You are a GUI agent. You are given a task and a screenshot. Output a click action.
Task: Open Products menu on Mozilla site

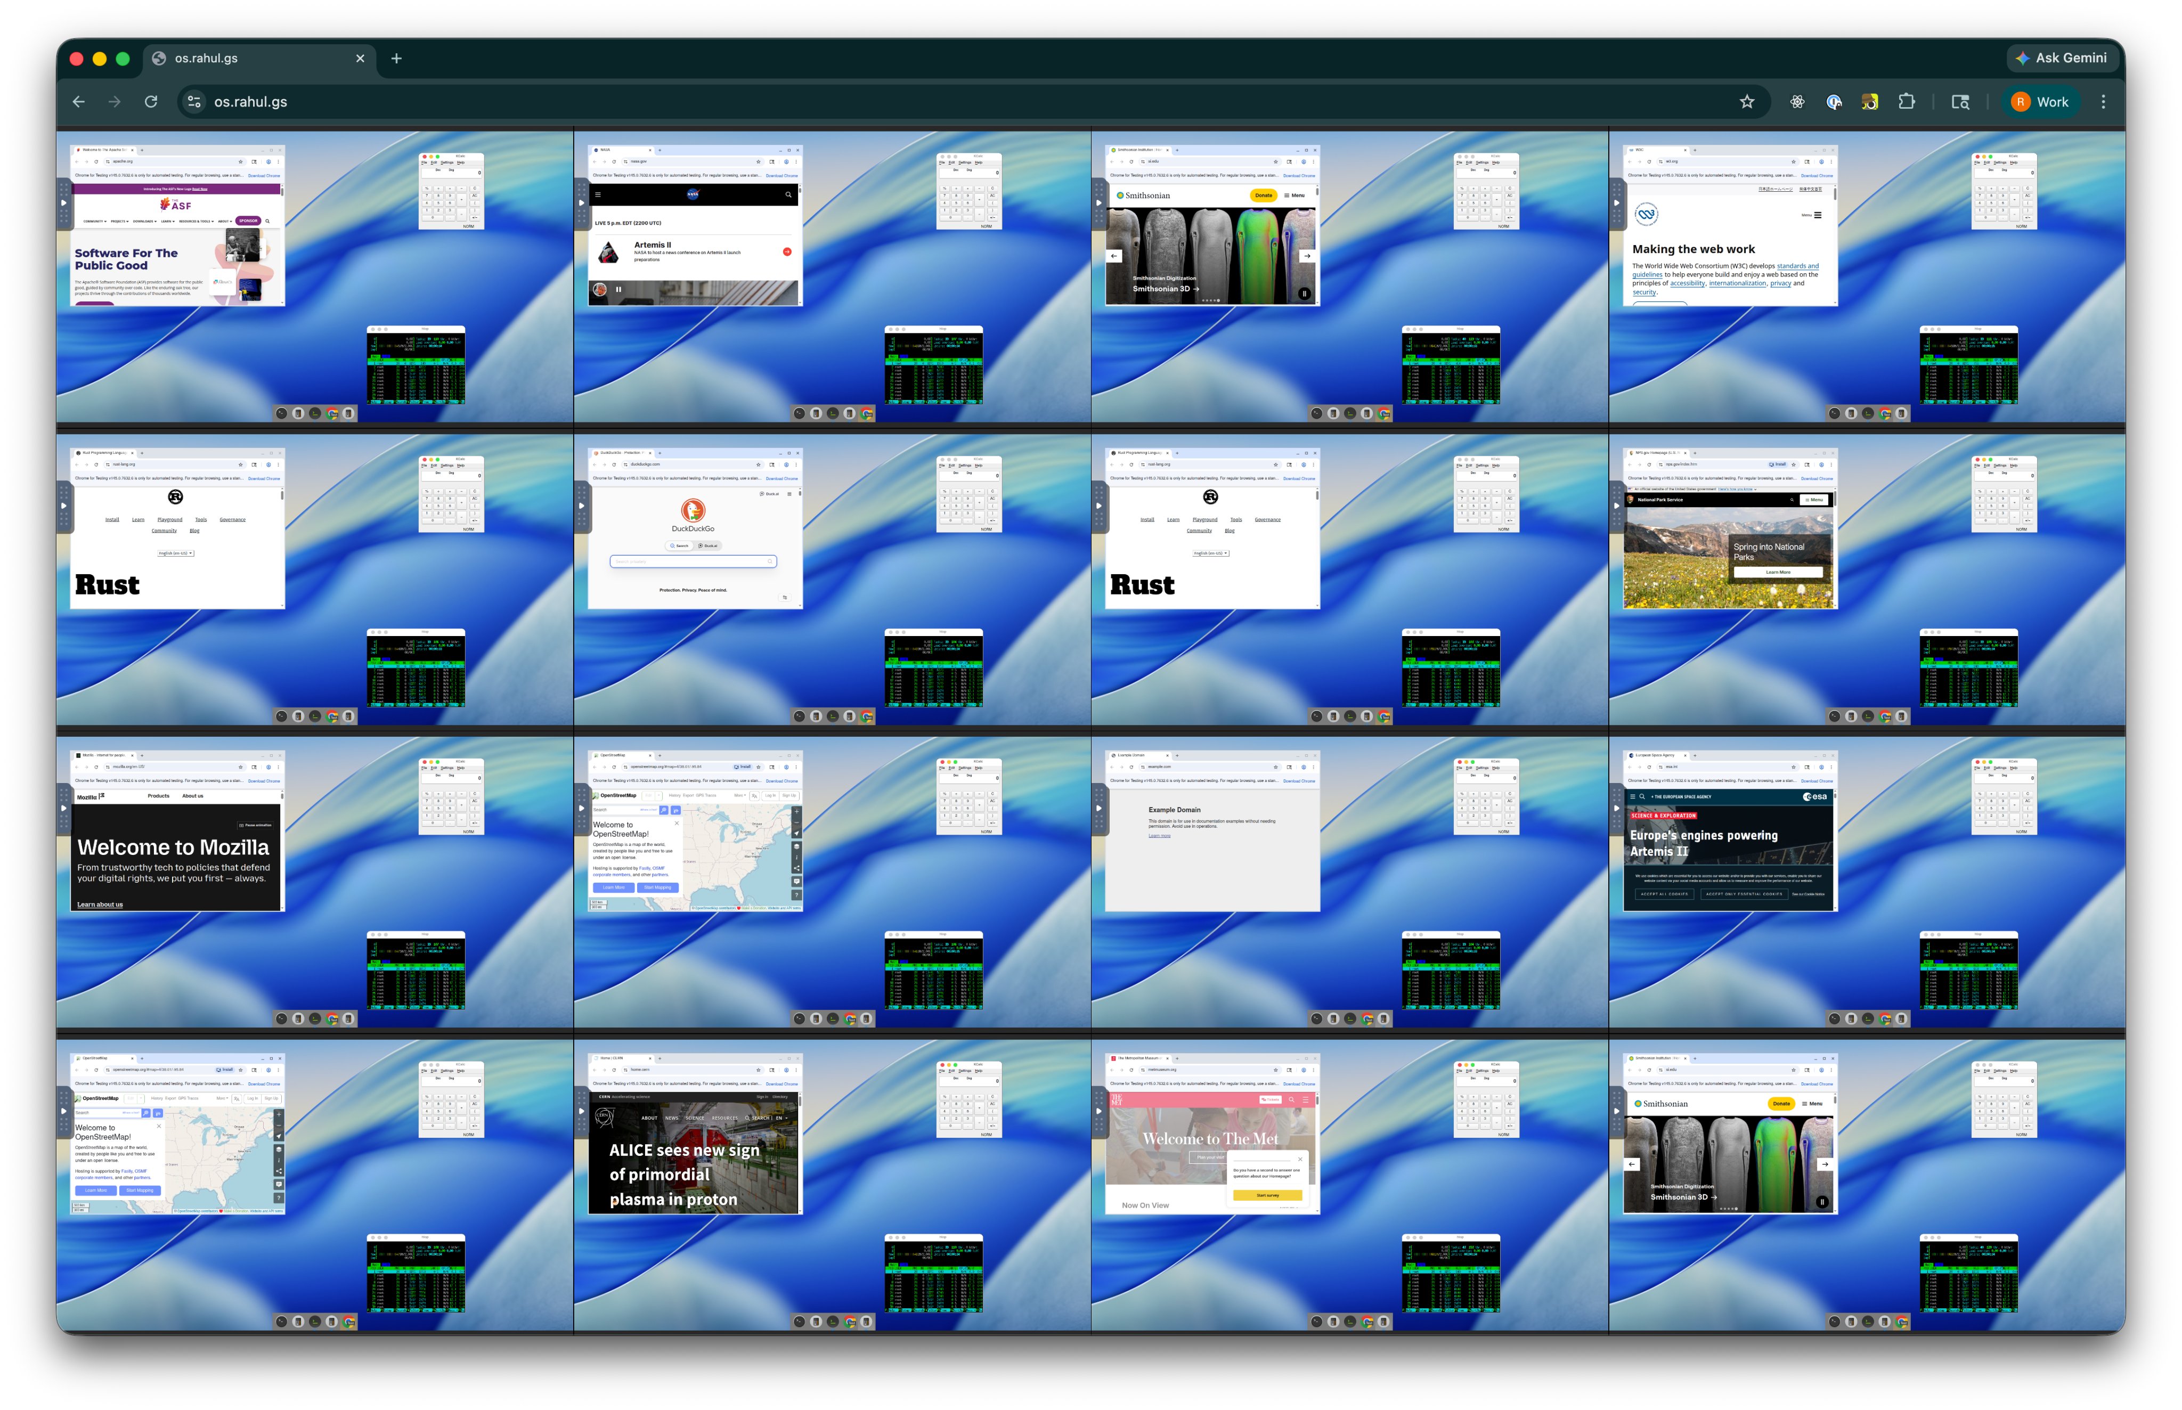pos(158,796)
